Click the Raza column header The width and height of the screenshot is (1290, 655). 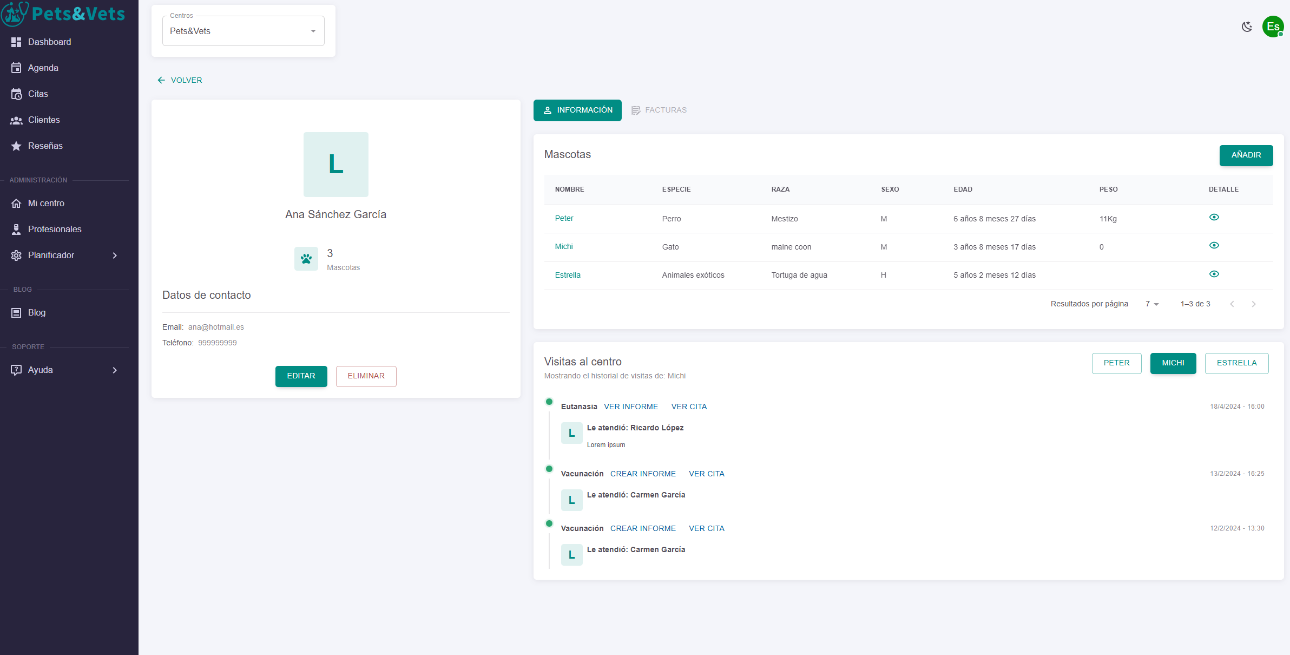click(780, 189)
